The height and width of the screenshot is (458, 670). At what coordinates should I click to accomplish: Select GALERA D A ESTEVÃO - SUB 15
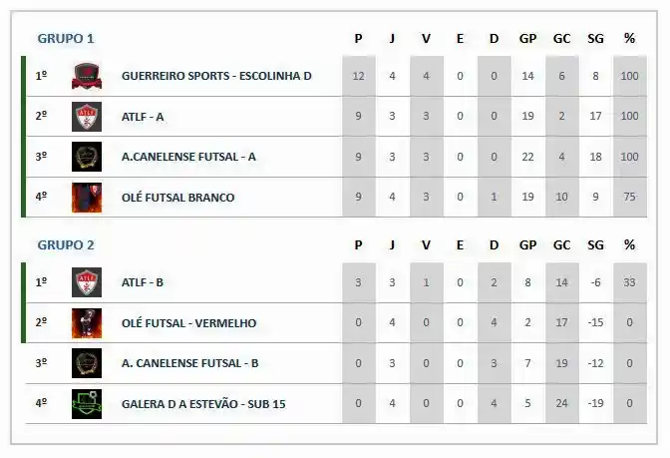click(203, 404)
